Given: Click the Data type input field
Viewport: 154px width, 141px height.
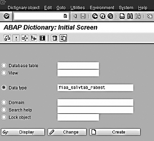Looking at the screenshot, I should (x=95, y=88).
